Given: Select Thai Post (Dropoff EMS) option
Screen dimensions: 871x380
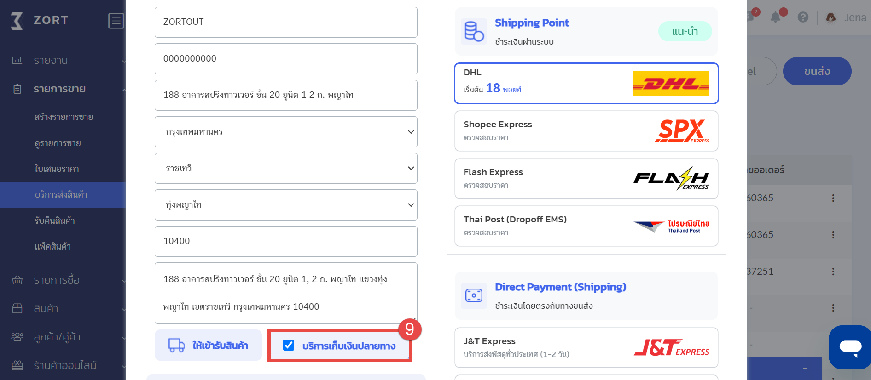Looking at the screenshot, I should pyautogui.click(x=586, y=226).
